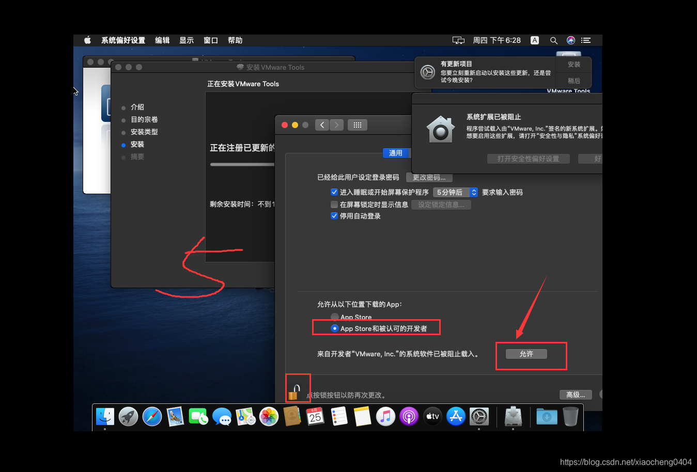697x472 pixels.
Task: Open Notes from the dock
Action: (362, 417)
